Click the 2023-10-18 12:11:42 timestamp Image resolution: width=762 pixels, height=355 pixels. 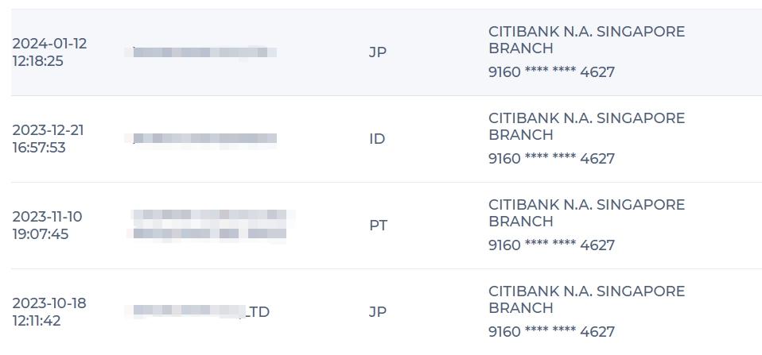(x=49, y=312)
